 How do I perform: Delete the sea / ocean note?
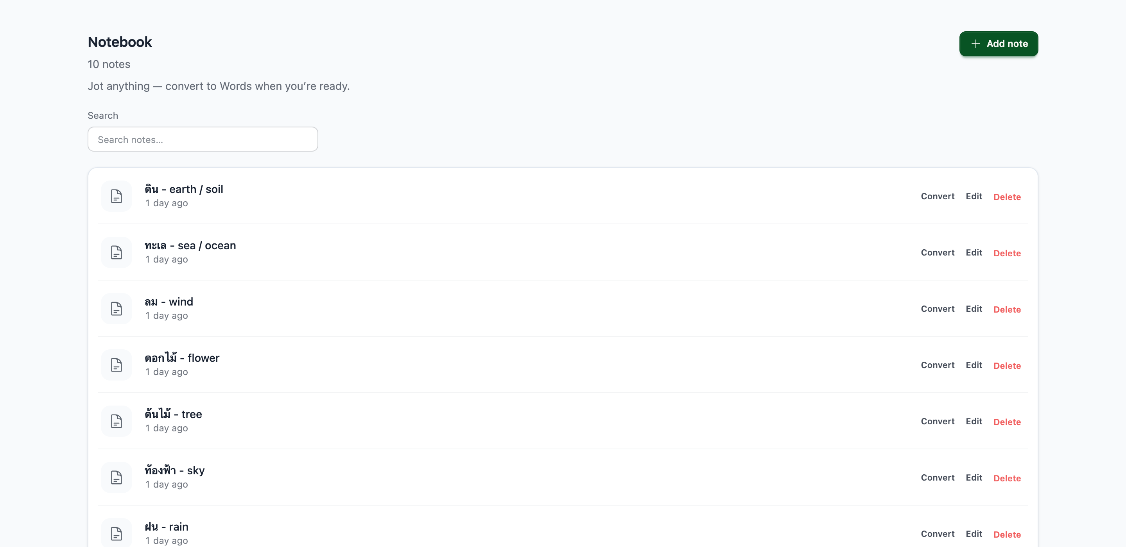(1007, 253)
